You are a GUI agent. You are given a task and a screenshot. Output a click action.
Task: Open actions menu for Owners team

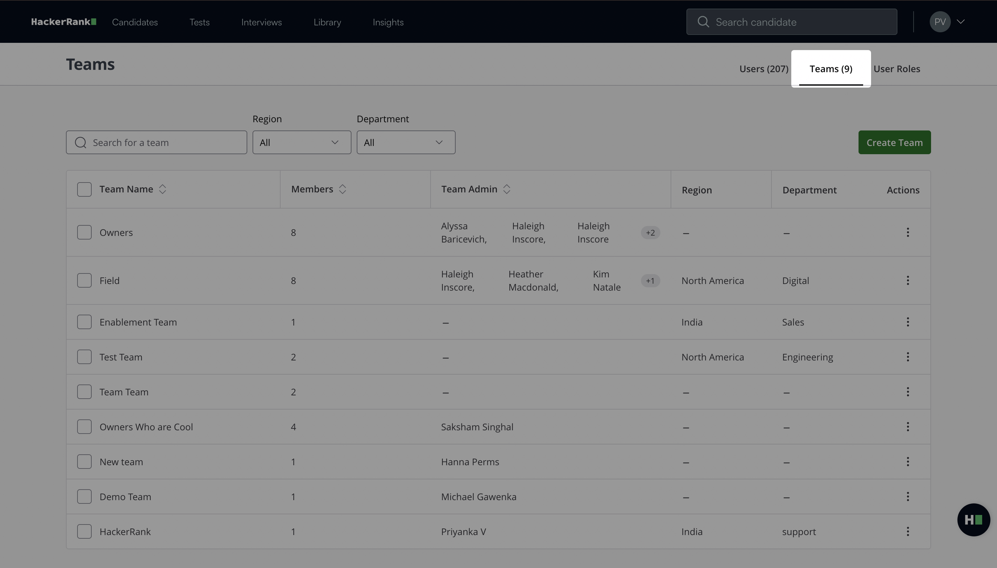tap(908, 233)
